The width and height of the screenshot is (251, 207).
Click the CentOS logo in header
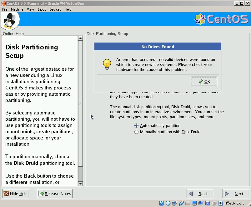pyautogui.click(x=221, y=19)
